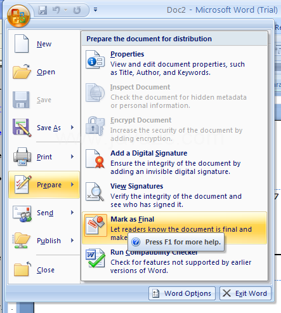Open the Undo history dropdown arrow
Viewport: 281px width, 313px height.
66,10
